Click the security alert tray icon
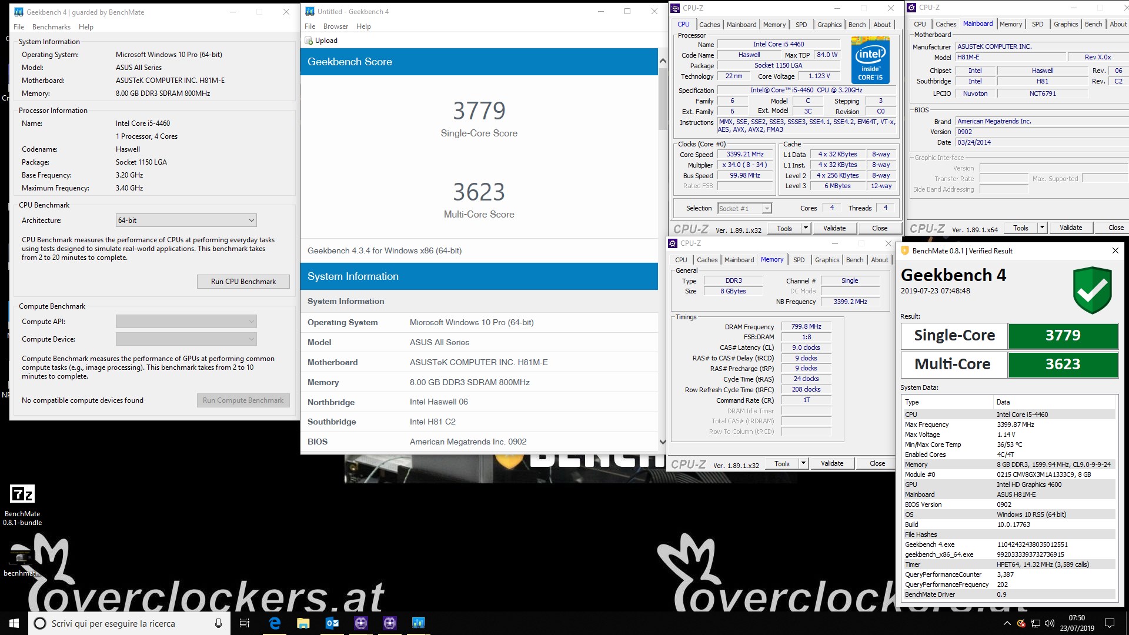This screenshot has height=635, width=1129. point(1021,623)
